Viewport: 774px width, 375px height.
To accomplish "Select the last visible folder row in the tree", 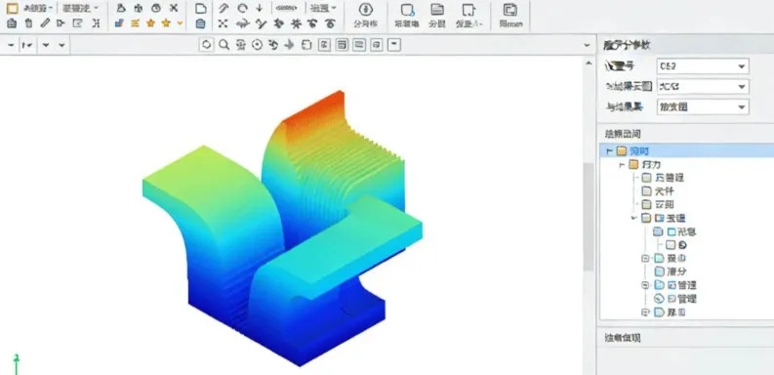I will pos(670,312).
